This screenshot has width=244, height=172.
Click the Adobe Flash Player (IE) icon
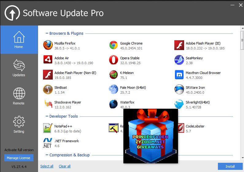tap(179, 45)
